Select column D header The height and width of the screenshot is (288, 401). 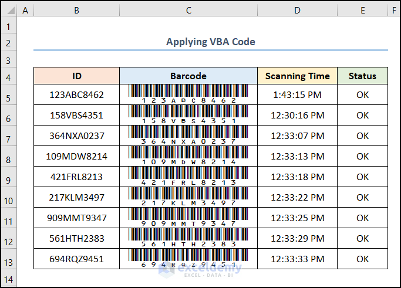pos(297,11)
